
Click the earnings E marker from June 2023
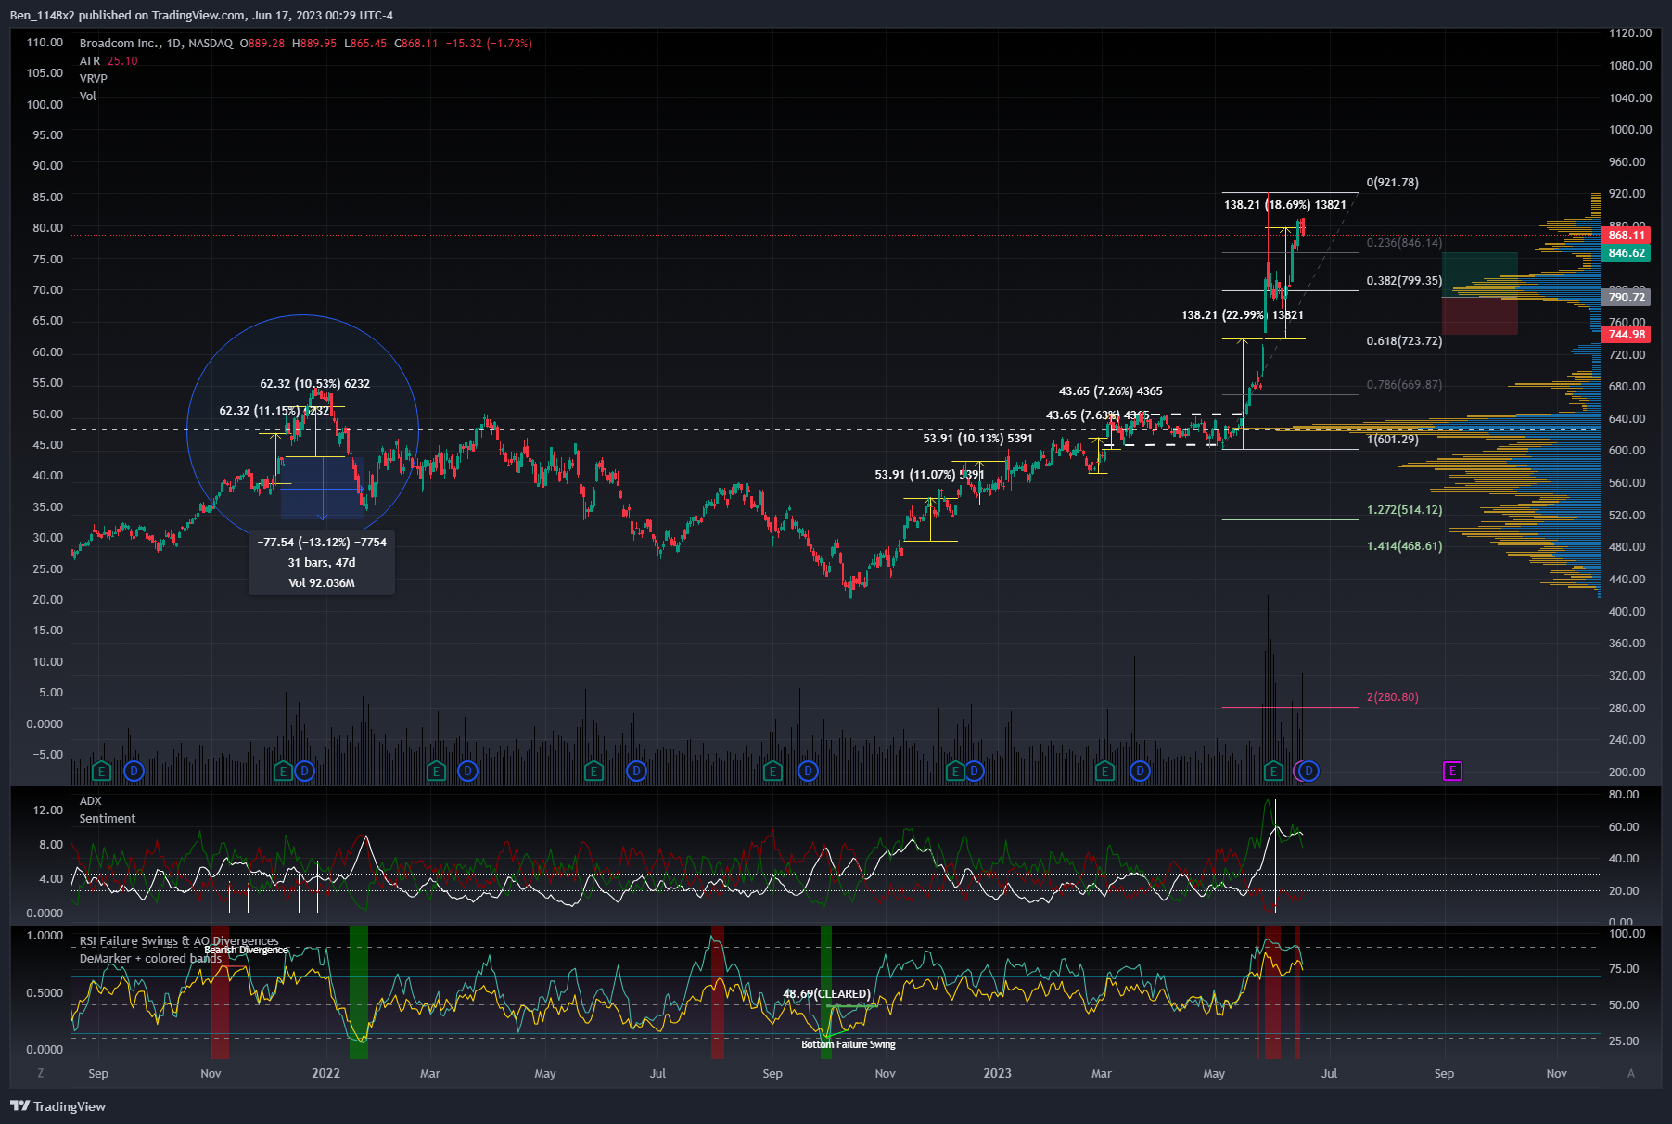point(1274,771)
